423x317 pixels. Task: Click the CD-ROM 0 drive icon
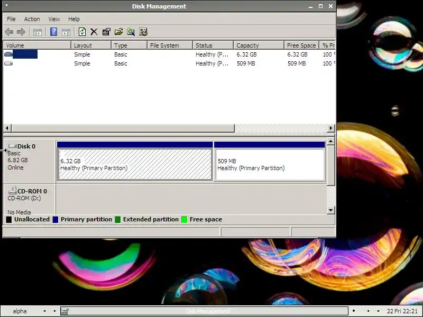tap(12, 191)
